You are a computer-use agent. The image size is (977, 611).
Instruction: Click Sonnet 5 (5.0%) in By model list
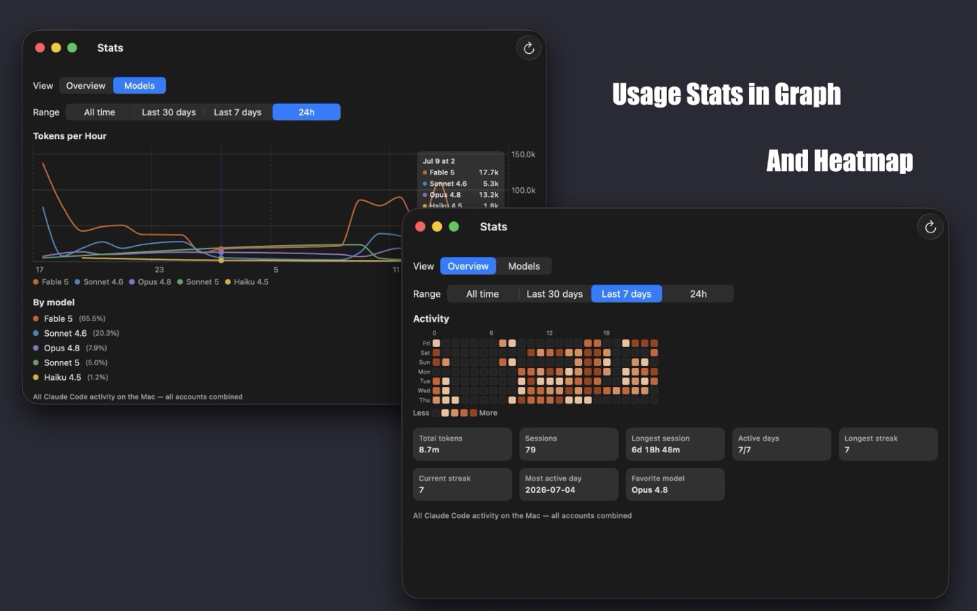click(70, 362)
